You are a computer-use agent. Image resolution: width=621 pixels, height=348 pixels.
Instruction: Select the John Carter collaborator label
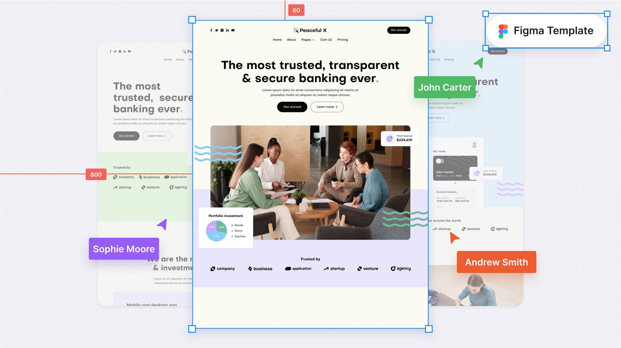[445, 87]
